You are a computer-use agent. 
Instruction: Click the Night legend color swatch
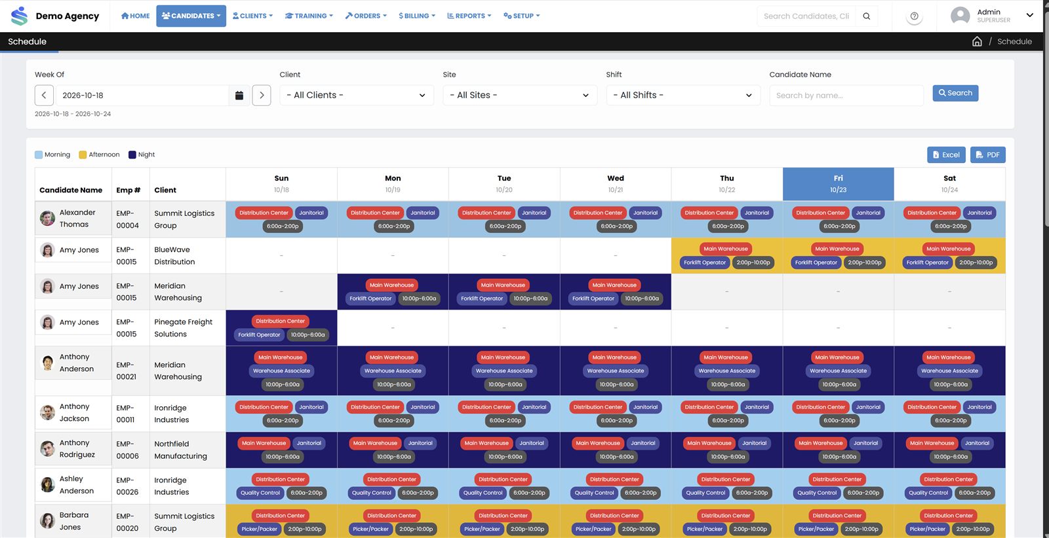coord(132,155)
